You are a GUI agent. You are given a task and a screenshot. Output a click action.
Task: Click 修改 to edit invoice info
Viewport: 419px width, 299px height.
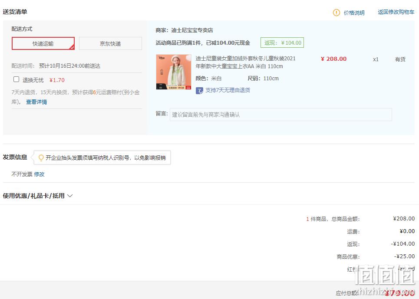point(39,174)
